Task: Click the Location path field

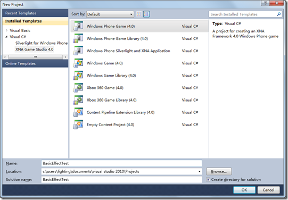Action: pos(121,171)
